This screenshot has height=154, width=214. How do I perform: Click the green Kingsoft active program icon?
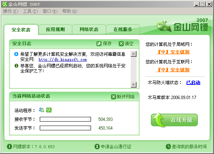[49, 110]
